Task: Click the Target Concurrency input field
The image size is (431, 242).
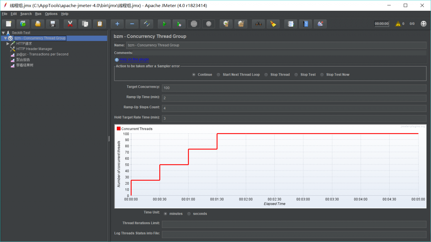Action: point(294,88)
